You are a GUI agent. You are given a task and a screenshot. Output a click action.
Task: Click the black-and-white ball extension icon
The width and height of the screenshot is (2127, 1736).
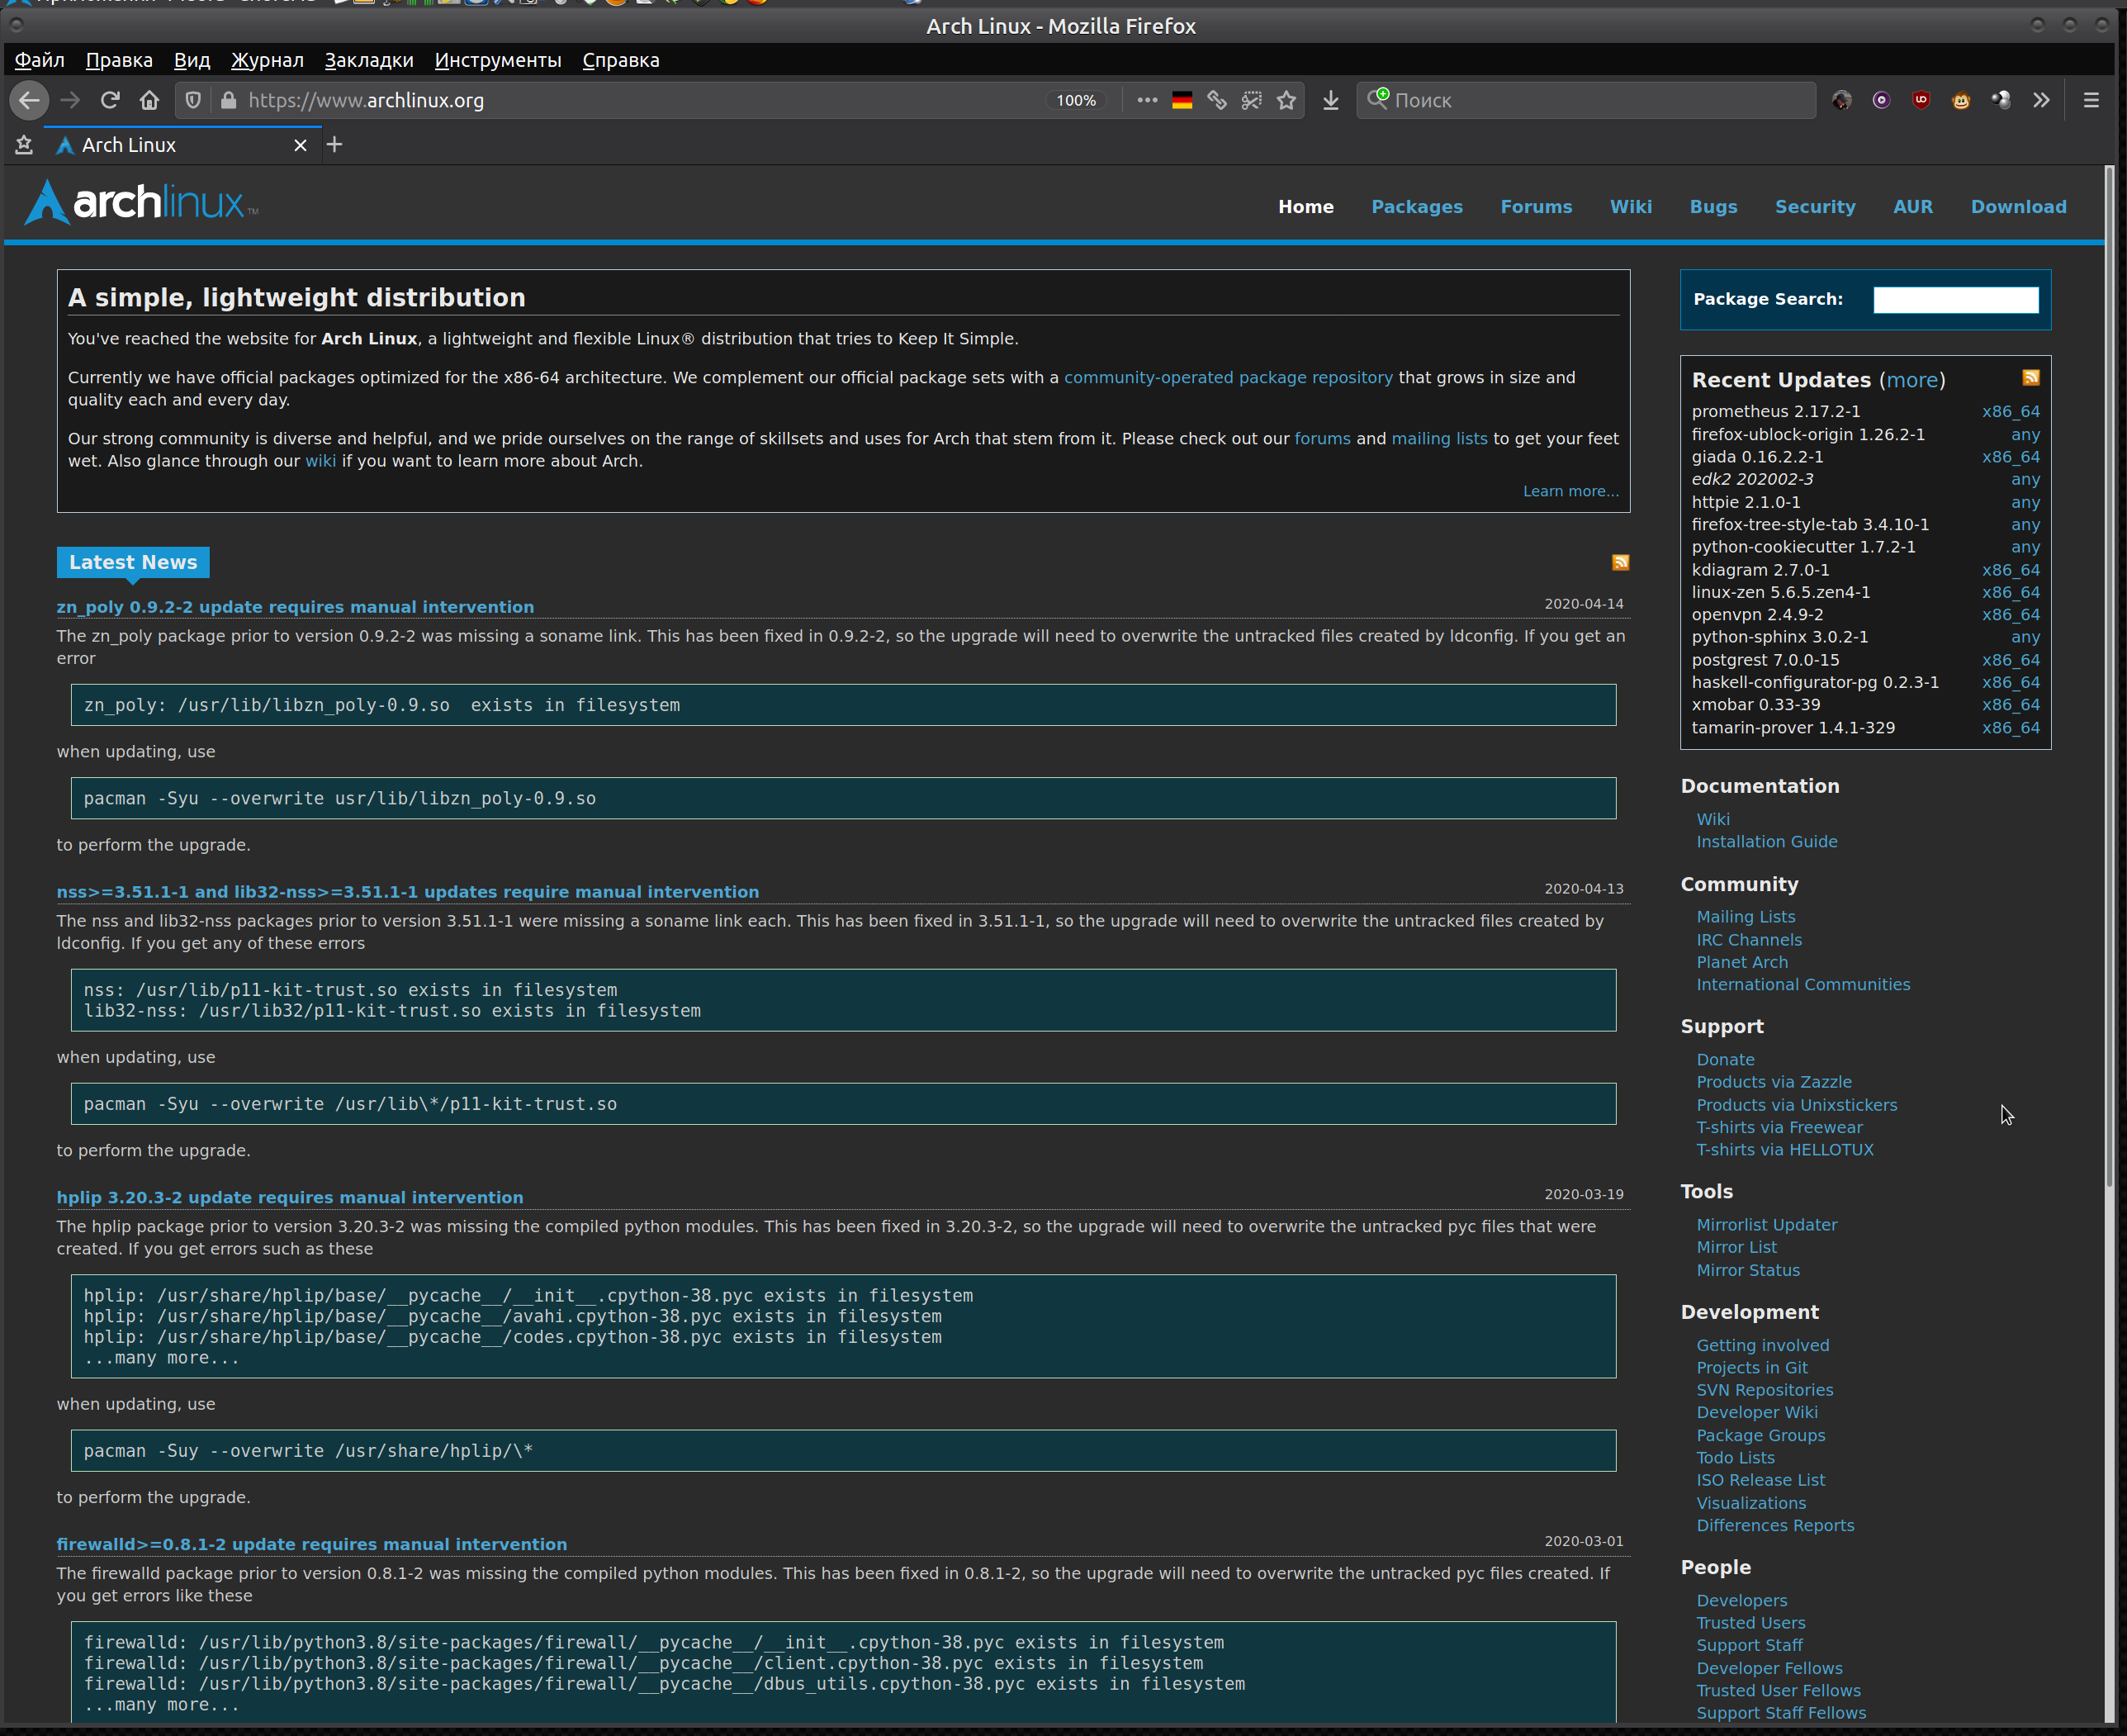(x=2001, y=100)
